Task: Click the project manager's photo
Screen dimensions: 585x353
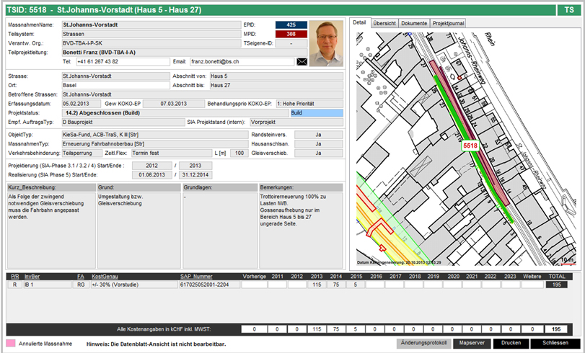Action: 327,43
